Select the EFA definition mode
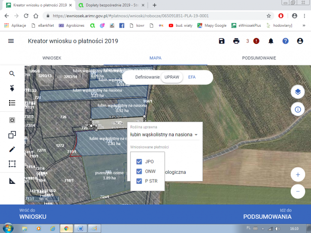Screen dimensions: 311x233 tap(192, 77)
